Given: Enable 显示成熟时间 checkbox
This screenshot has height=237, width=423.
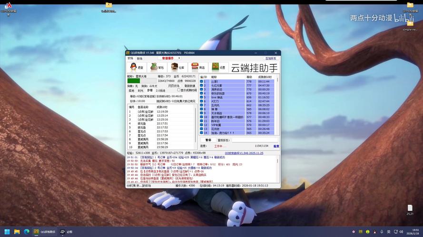Looking at the screenshot, I should click(x=178, y=90).
